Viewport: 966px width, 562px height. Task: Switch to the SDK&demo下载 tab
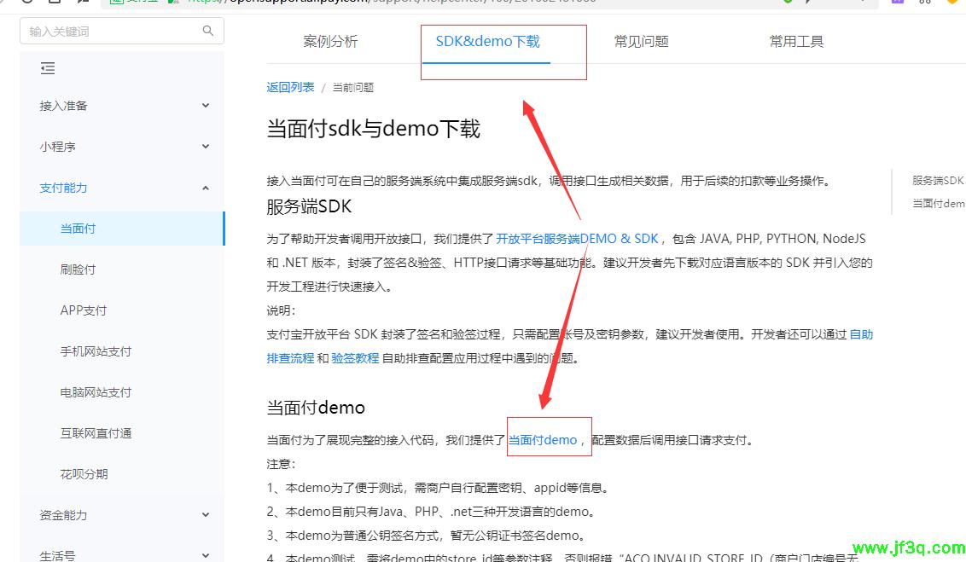pyautogui.click(x=487, y=42)
